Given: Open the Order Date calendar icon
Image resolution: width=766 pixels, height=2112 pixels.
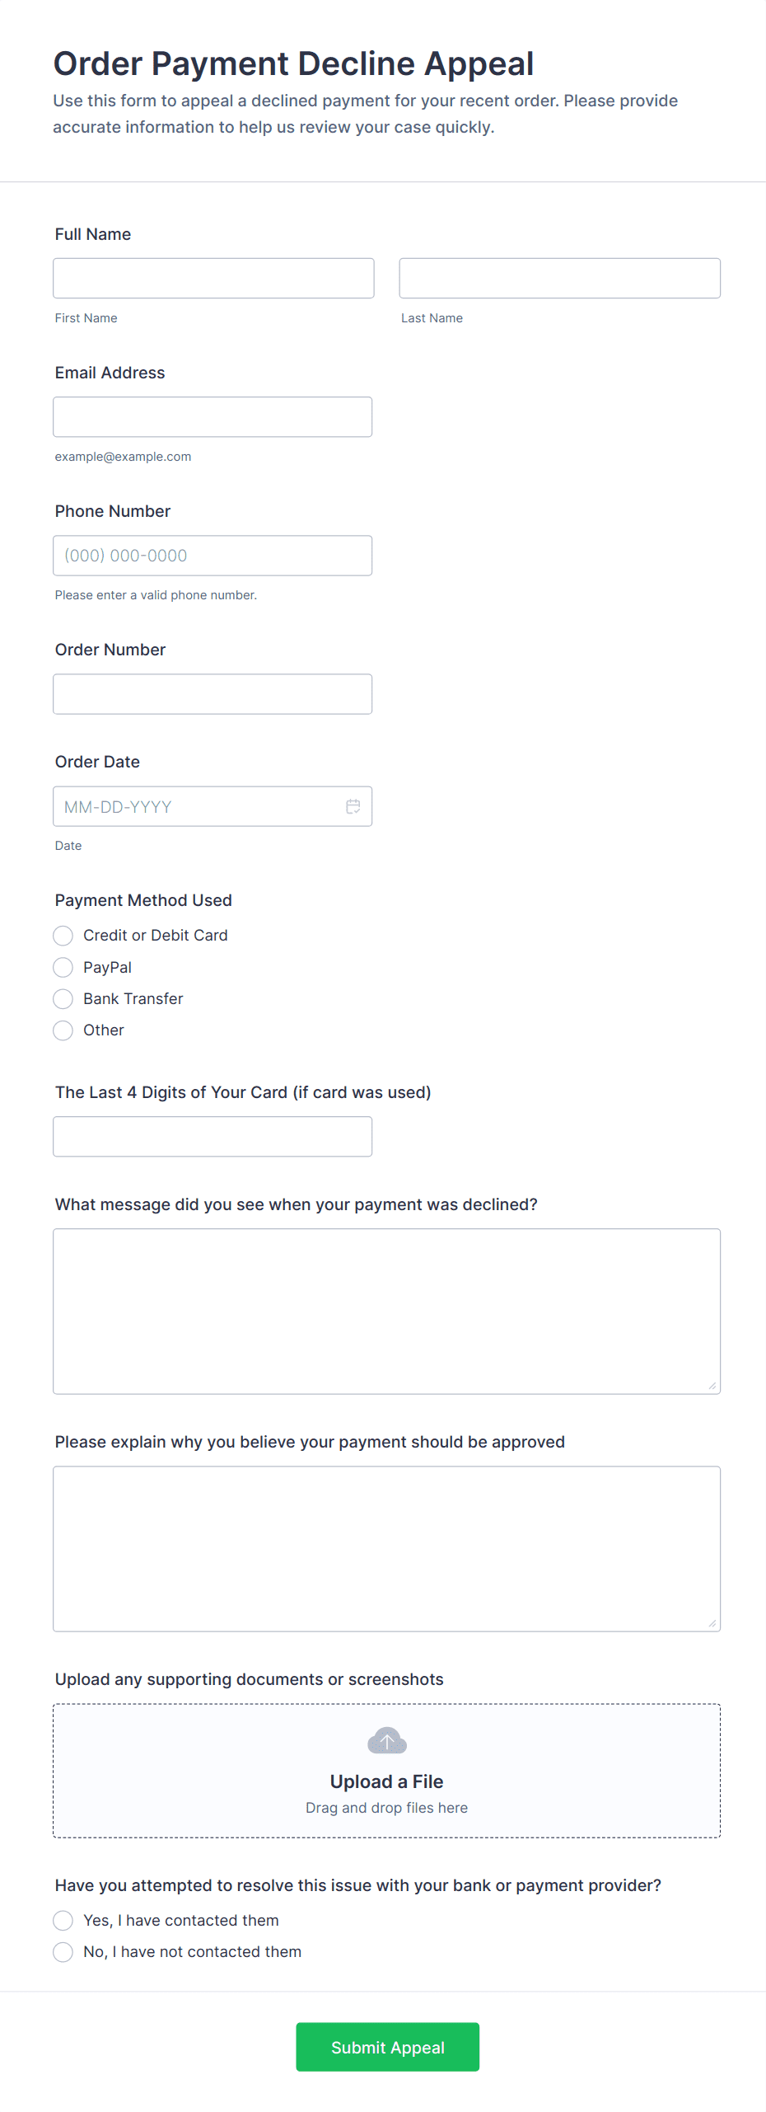Looking at the screenshot, I should tap(353, 806).
